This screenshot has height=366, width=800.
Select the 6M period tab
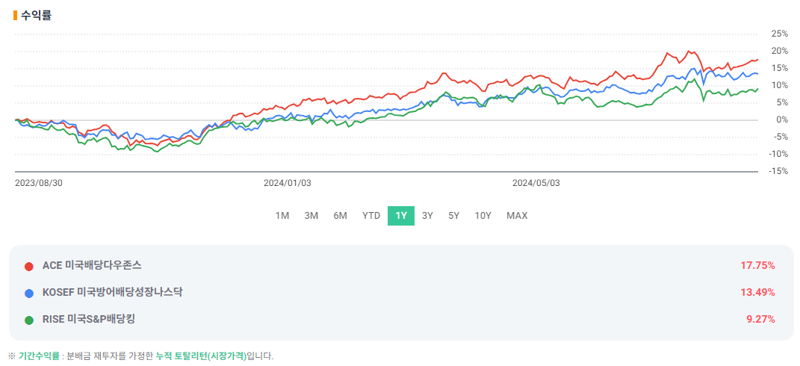341,215
